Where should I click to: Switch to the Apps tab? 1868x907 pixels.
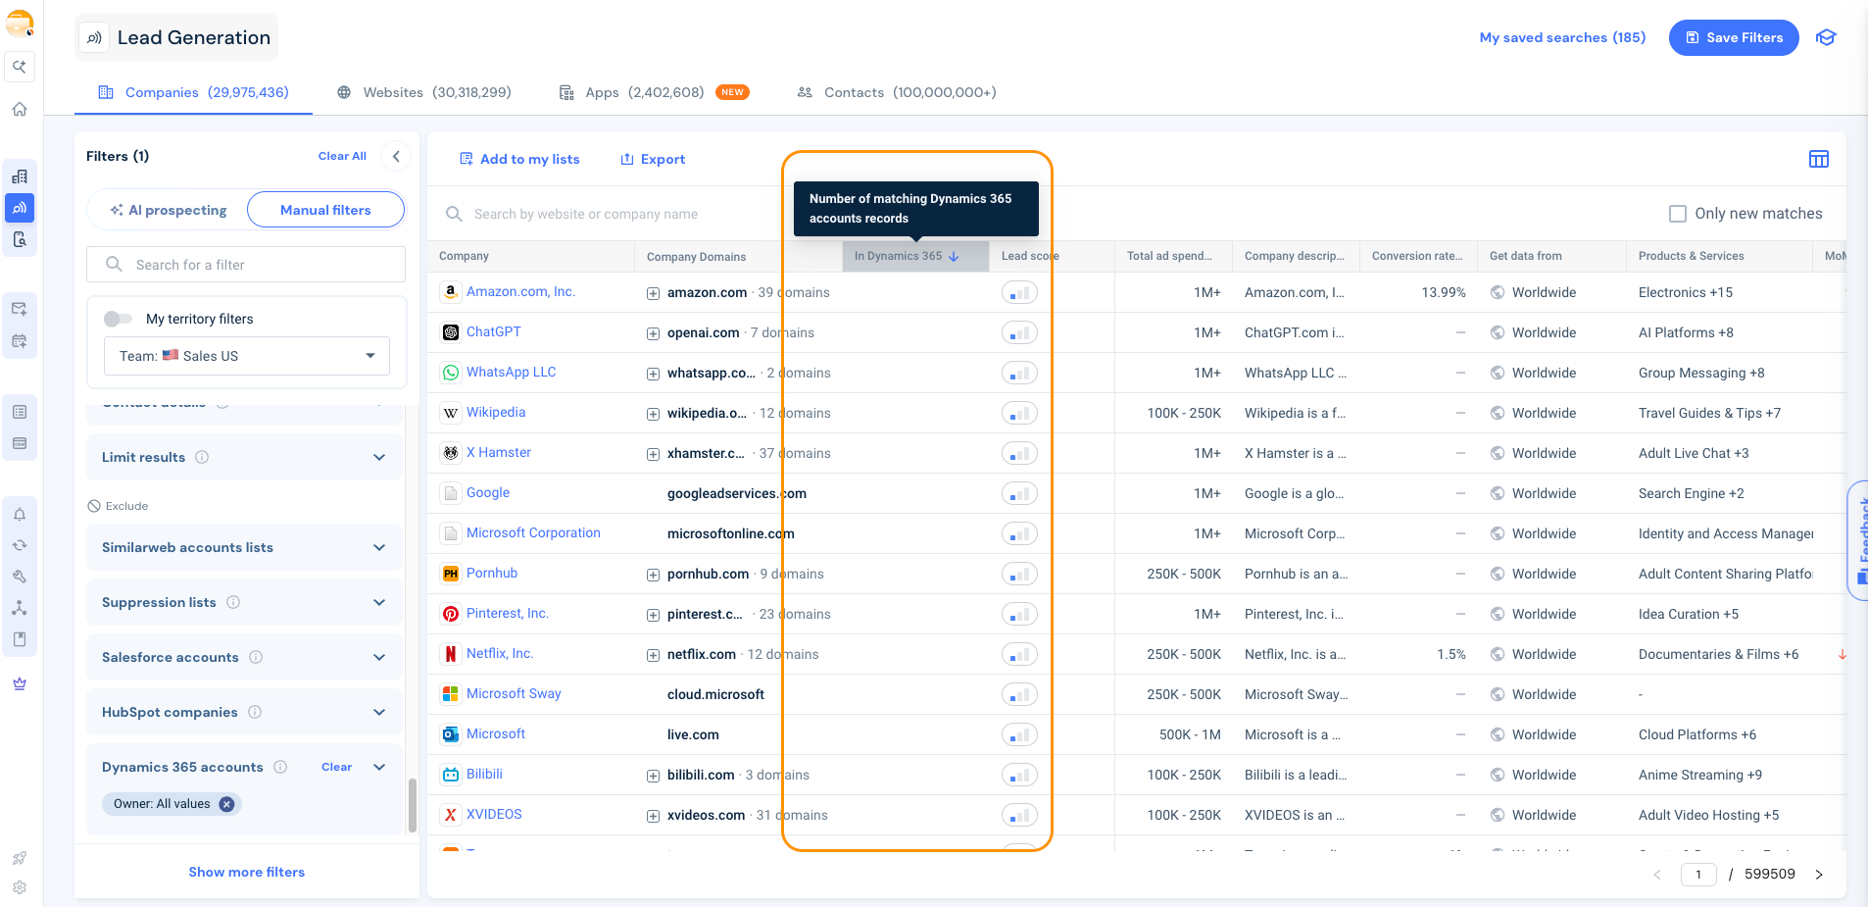[x=654, y=92]
